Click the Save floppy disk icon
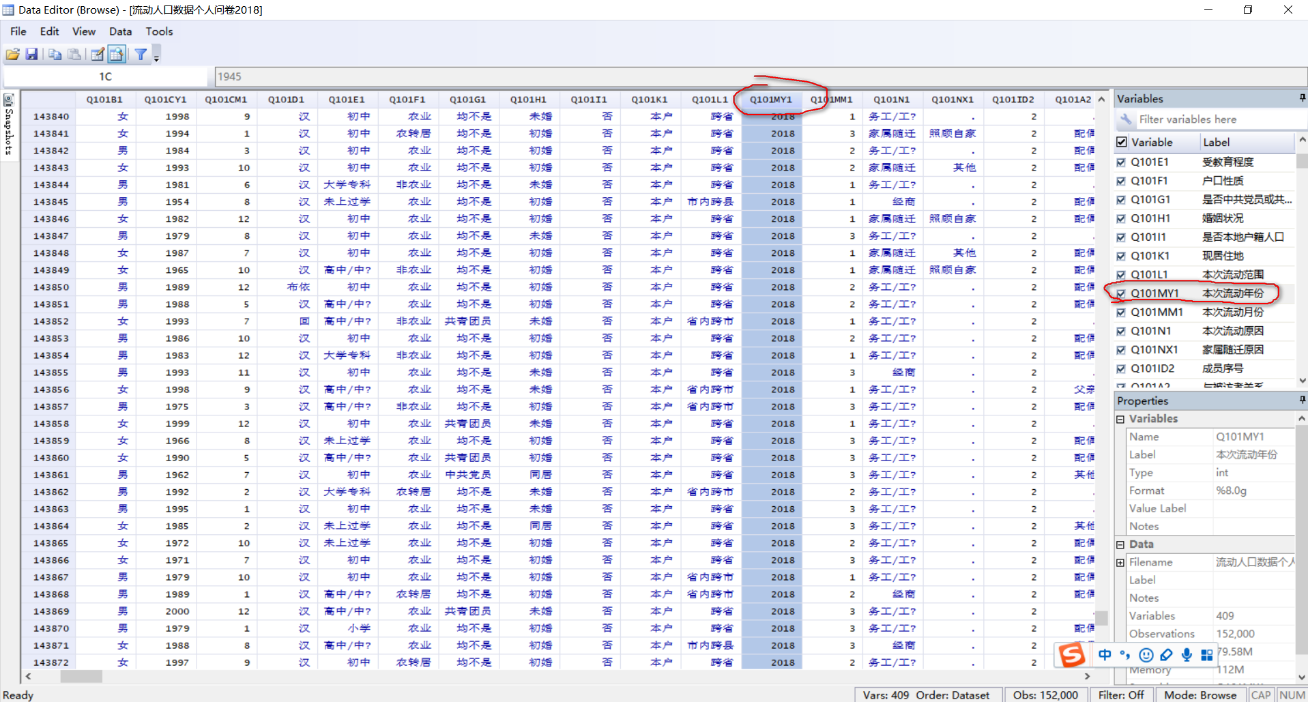Viewport: 1308px width, 702px height. 31,55
